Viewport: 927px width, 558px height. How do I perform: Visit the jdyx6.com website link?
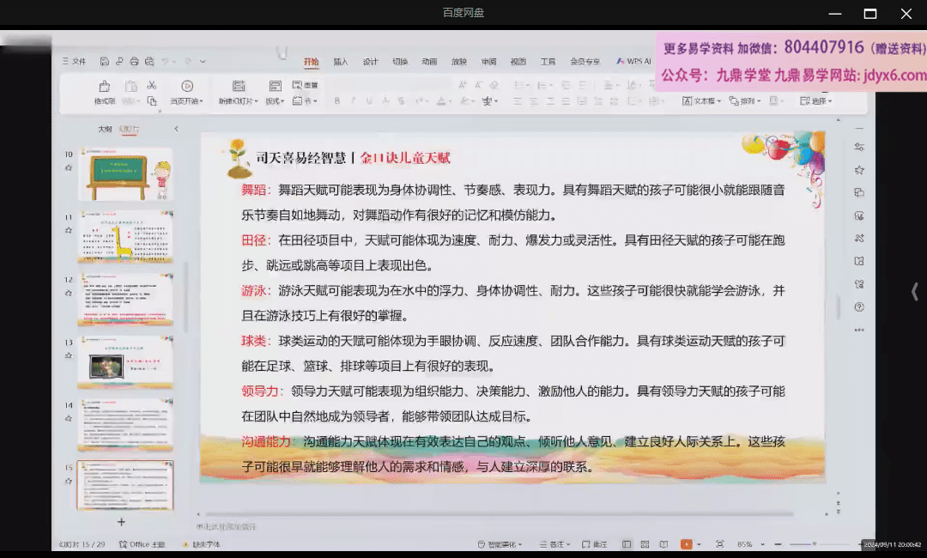(x=890, y=76)
